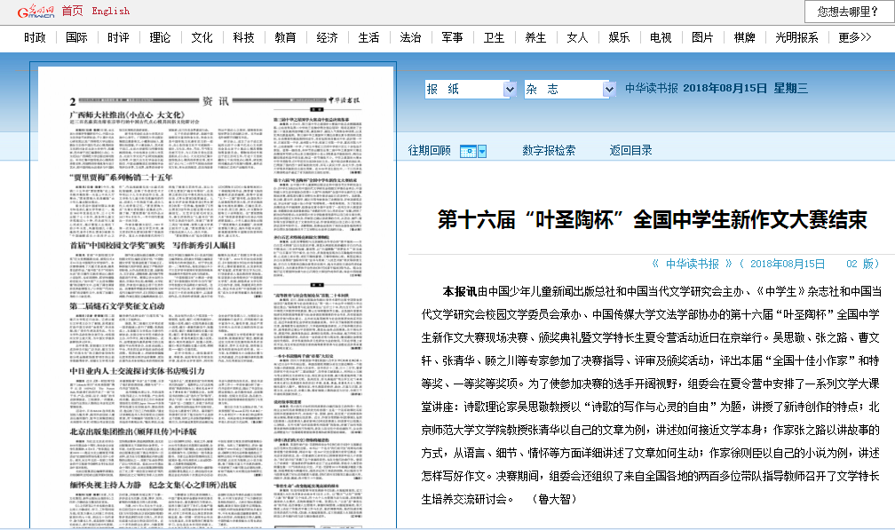The width and height of the screenshot is (895, 530).
Task: Switch to the English site
Action: [111, 11]
